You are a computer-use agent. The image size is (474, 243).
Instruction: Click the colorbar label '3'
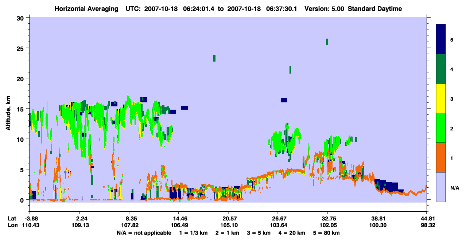click(x=452, y=99)
